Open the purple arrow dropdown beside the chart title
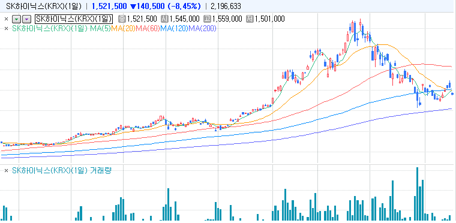456x223 pixels. click(26, 19)
